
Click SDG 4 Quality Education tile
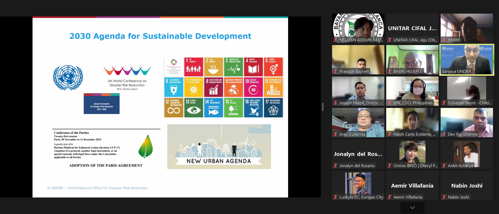coord(253,67)
